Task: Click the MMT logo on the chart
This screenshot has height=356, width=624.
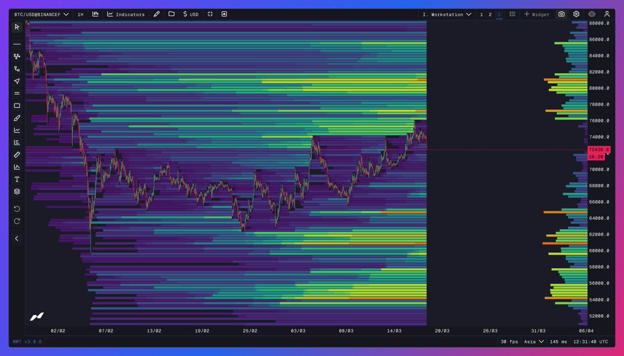Action: [37, 317]
